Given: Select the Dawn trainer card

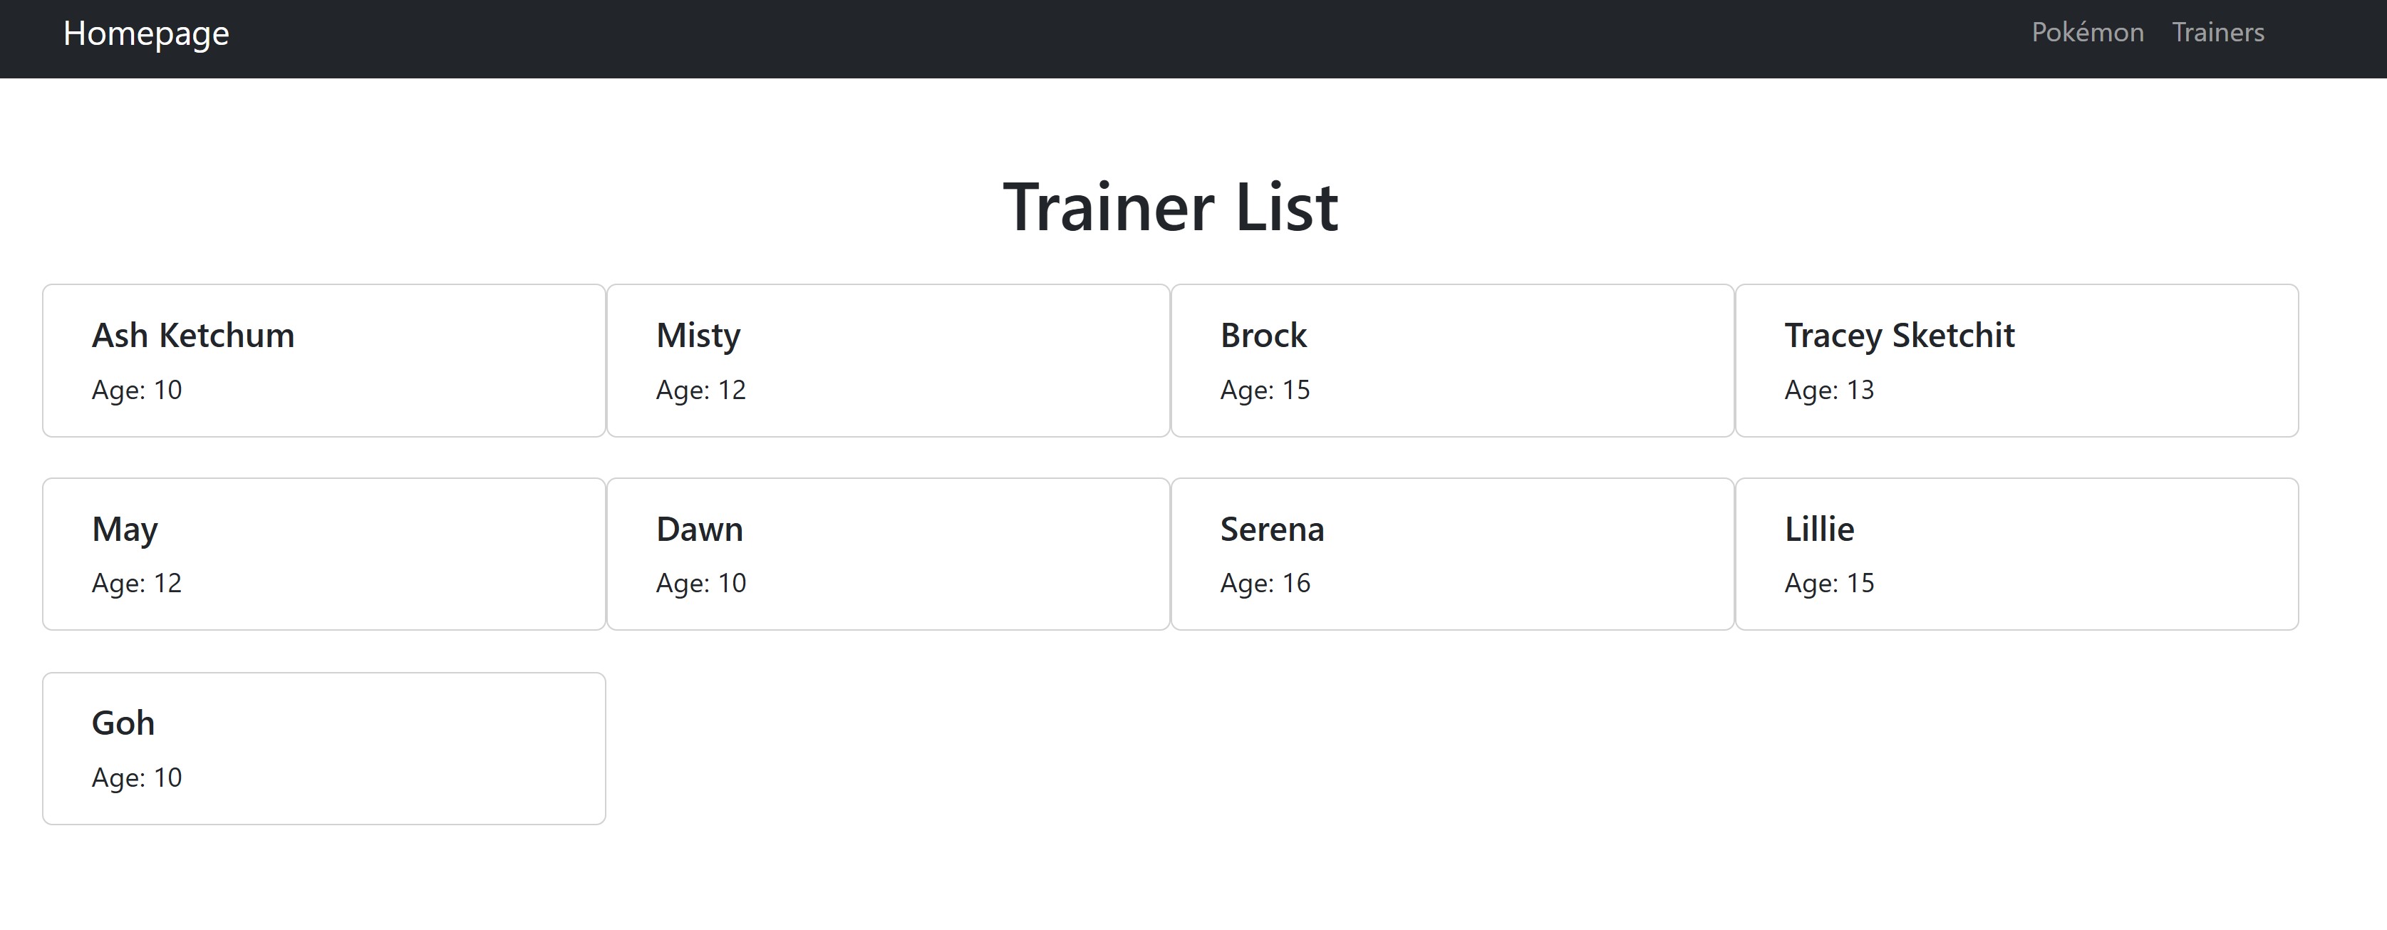Looking at the screenshot, I should point(888,554).
